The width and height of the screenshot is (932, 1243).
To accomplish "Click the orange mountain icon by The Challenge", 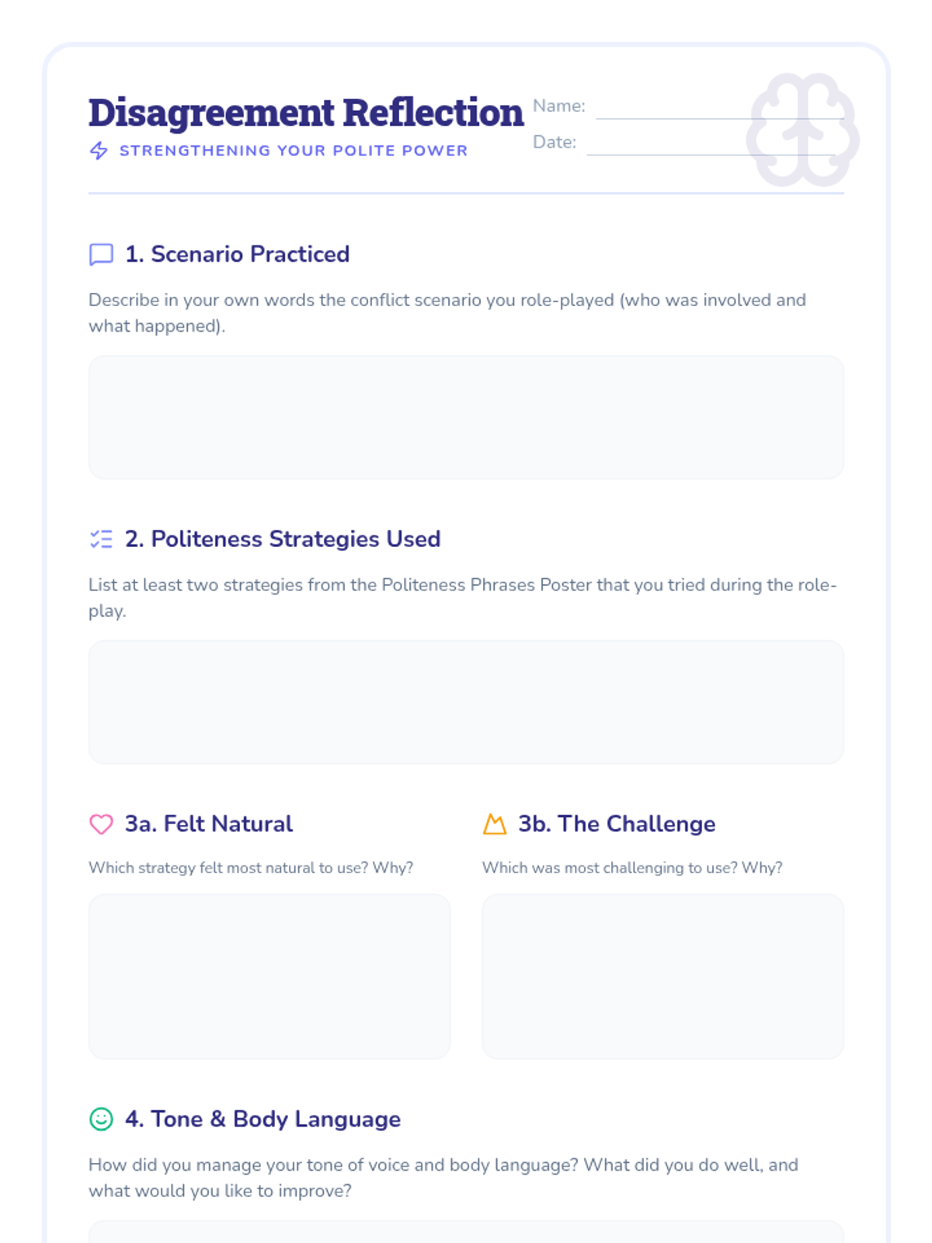I will [495, 823].
